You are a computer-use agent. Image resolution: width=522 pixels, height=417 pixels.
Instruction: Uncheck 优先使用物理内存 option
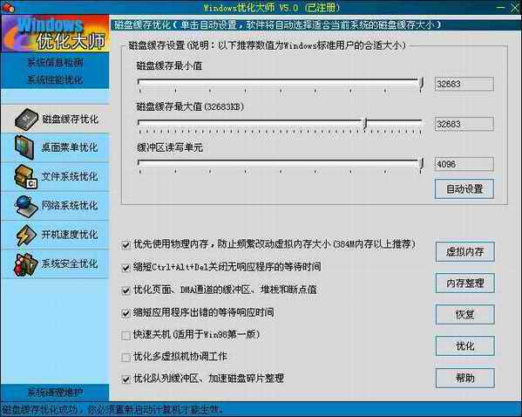[x=125, y=245]
